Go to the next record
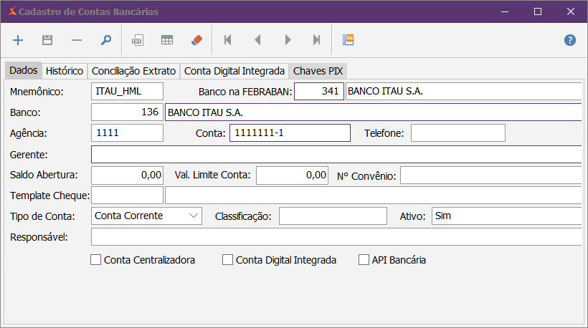 (x=288, y=40)
